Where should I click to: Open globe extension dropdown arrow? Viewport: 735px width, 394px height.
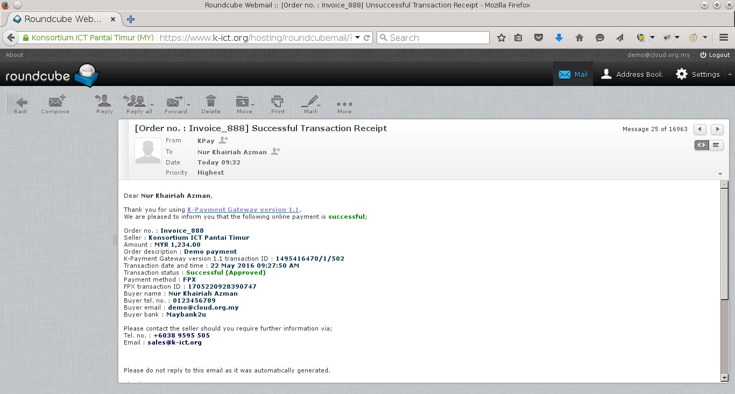[x=652, y=38]
